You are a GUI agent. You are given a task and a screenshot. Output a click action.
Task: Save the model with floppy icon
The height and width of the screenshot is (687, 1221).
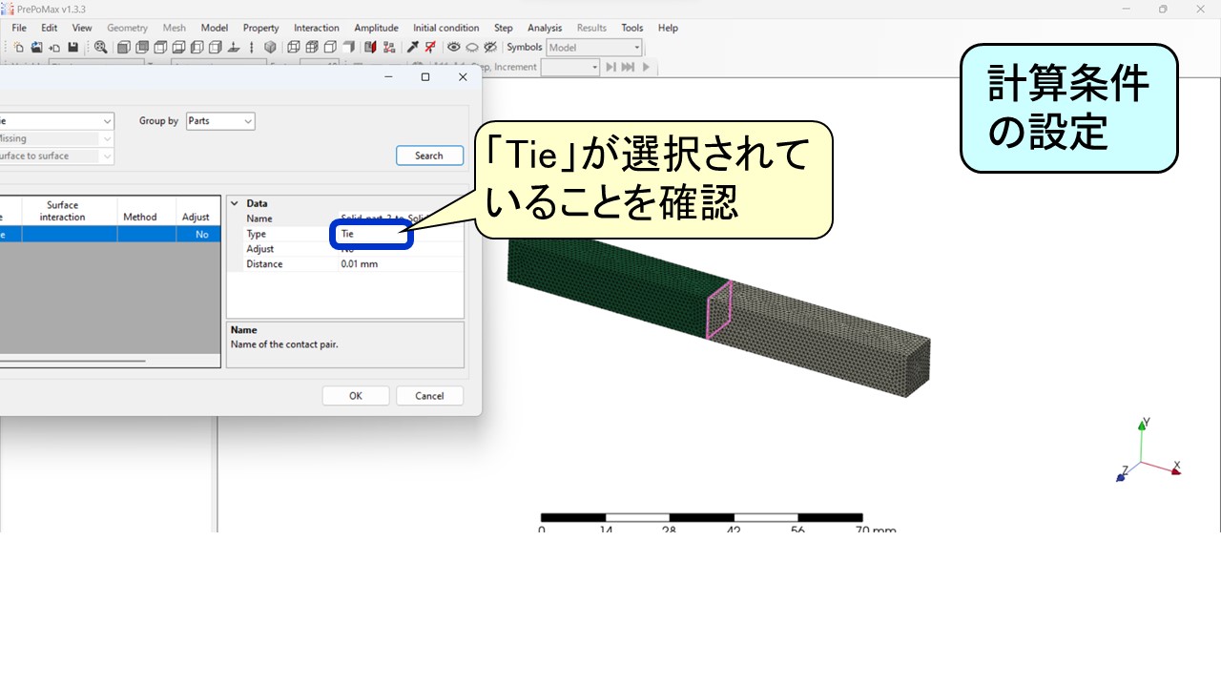tap(72, 47)
